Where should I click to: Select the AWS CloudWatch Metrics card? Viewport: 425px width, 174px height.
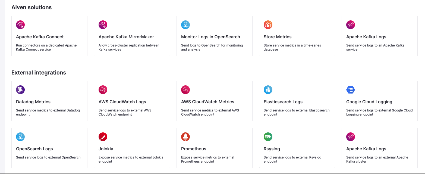[x=214, y=101]
